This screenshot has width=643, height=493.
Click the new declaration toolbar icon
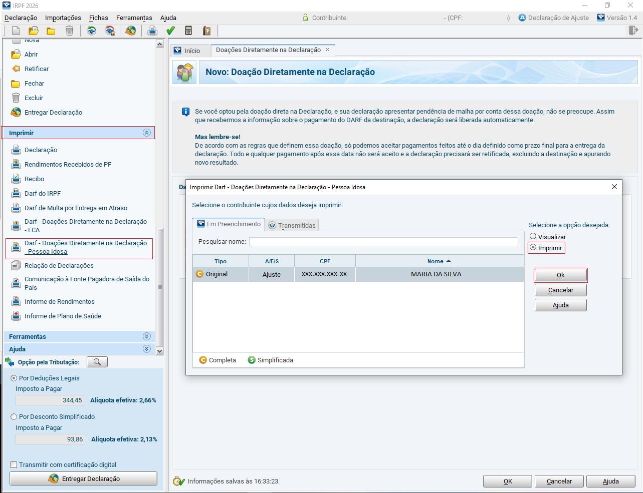click(x=16, y=31)
